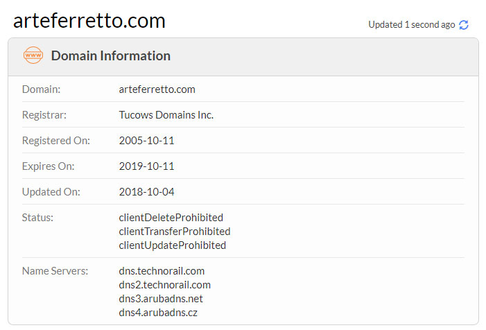
Task: Click the clientTransferProhibited status
Action: 175,232
